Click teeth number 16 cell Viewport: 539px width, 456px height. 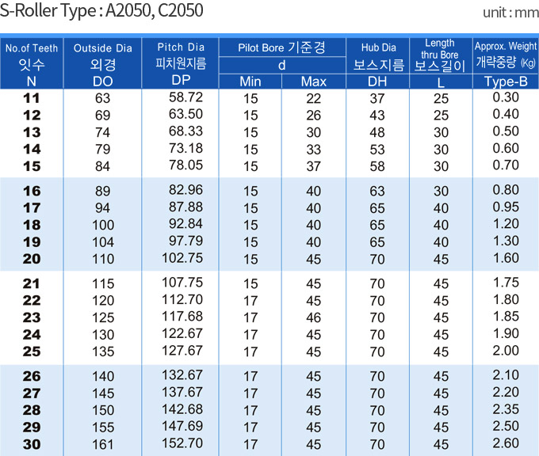[x=32, y=192]
